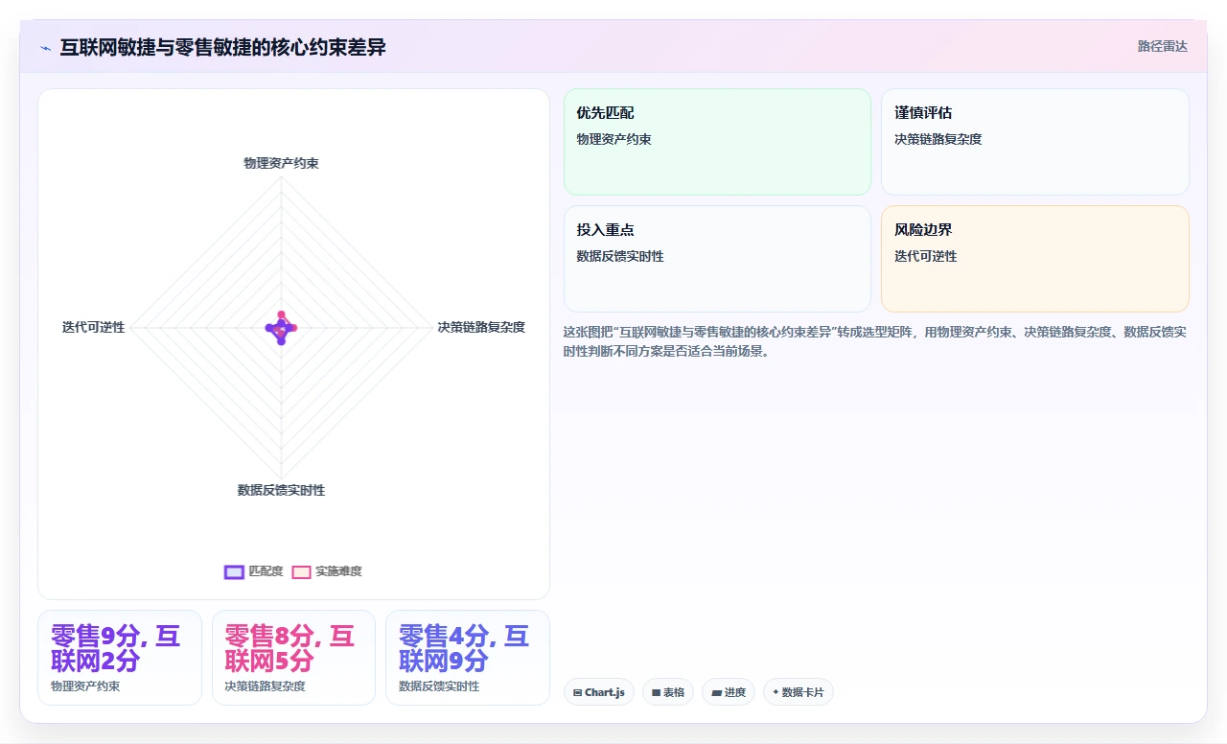Click the 数据卡片 tag sparkle icon

coord(776,692)
